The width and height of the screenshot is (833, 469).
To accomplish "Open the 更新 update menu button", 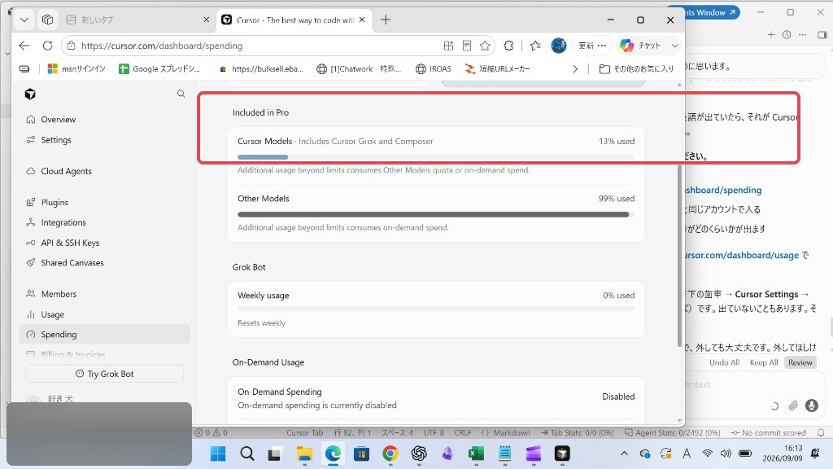I will point(592,46).
